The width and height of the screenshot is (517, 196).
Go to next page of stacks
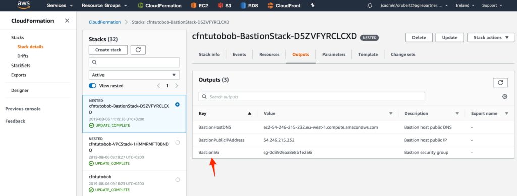pyautogui.click(x=176, y=86)
